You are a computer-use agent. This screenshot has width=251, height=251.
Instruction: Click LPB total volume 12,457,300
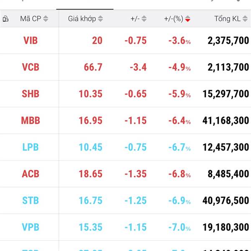[x=226, y=147]
